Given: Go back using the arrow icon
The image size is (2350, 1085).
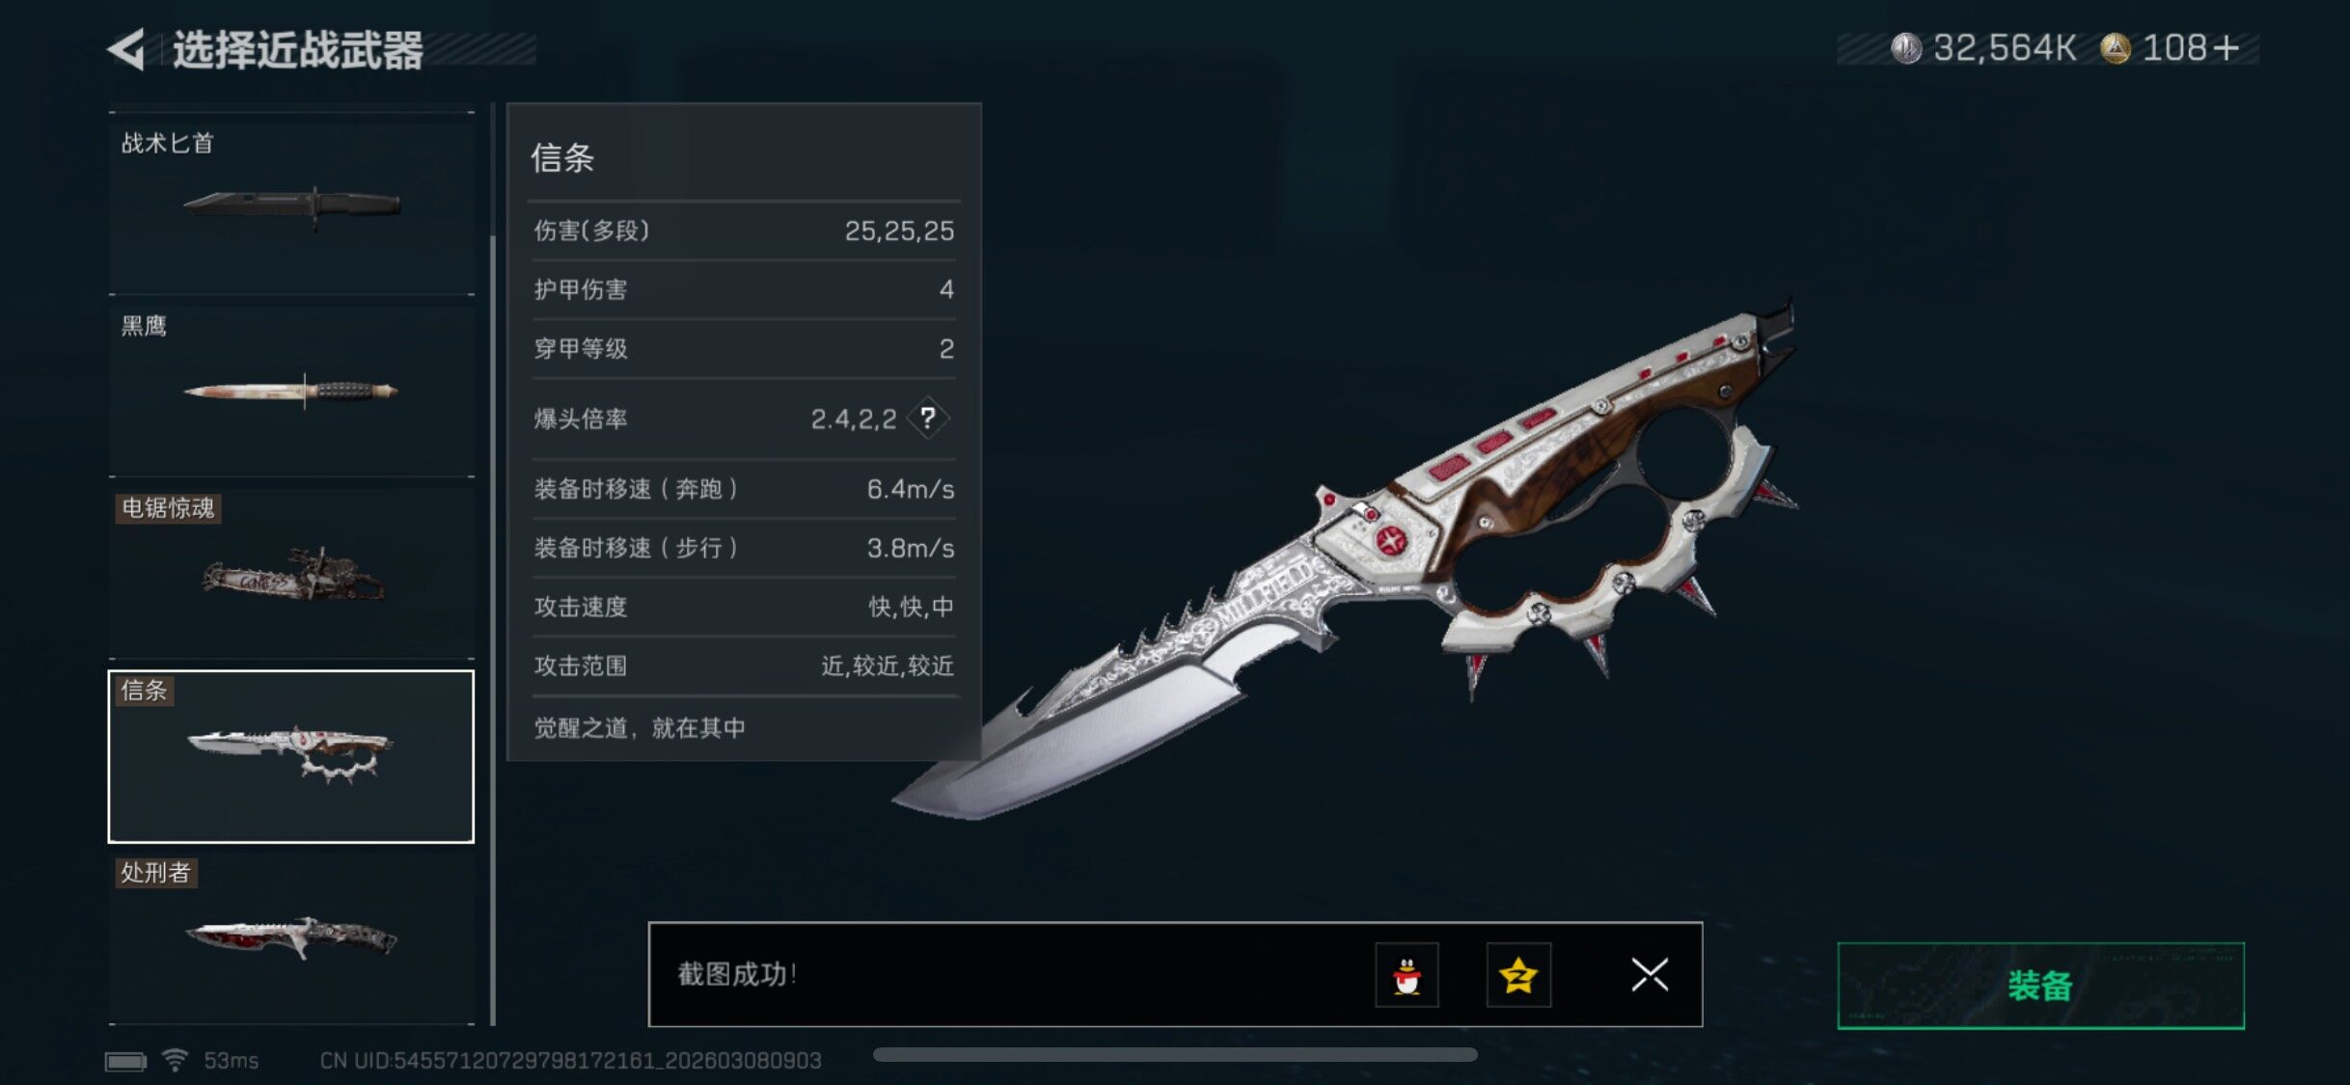Looking at the screenshot, I should coord(126,49).
